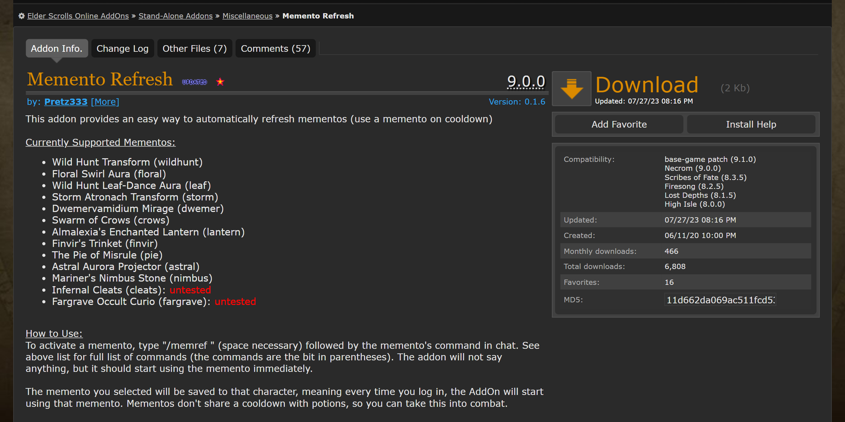Open the Other Files (7) tab

[x=194, y=48]
